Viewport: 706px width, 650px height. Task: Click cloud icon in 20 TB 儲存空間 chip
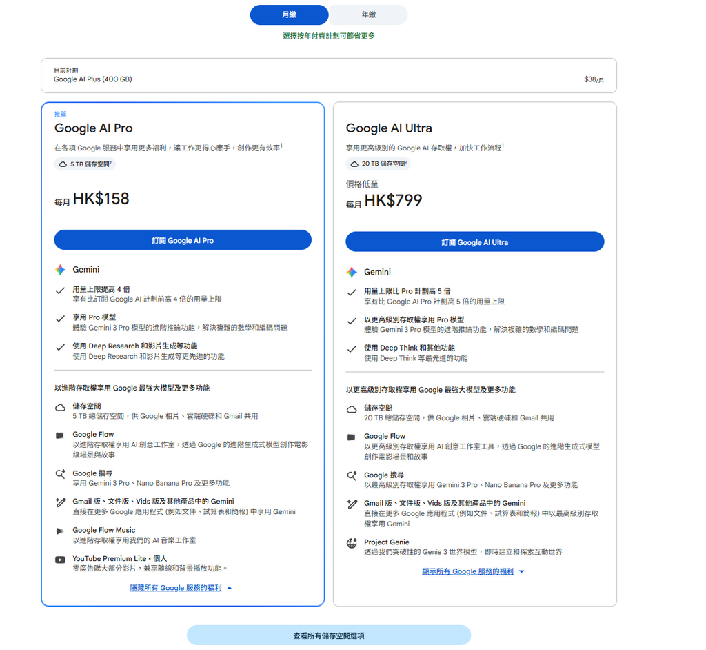354,164
